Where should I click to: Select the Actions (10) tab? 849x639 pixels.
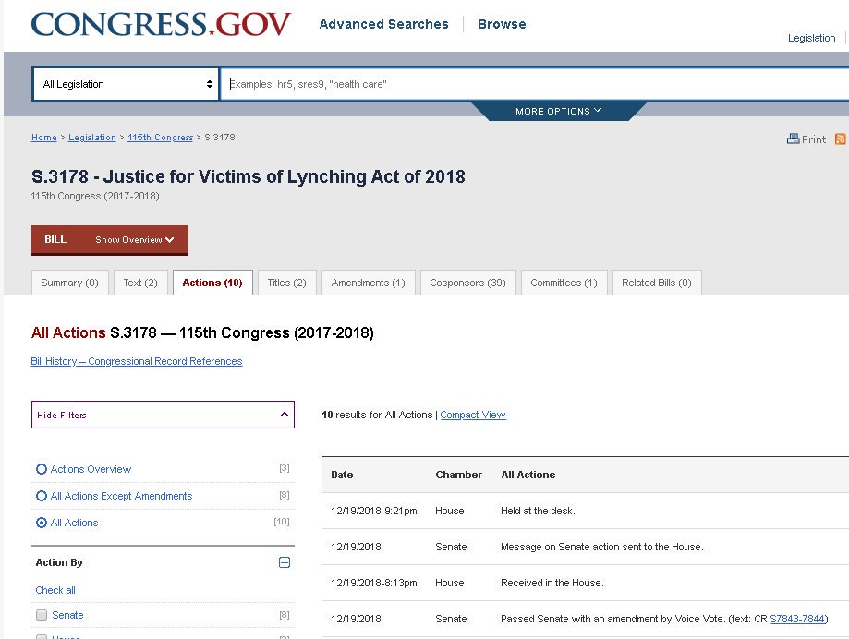click(x=212, y=283)
